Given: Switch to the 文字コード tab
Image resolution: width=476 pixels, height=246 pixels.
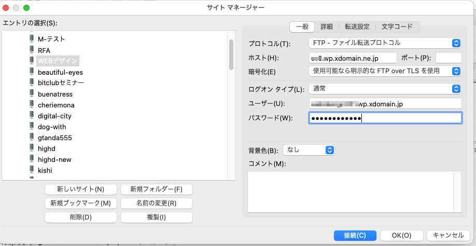Looking at the screenshot, I should [397, 26].
